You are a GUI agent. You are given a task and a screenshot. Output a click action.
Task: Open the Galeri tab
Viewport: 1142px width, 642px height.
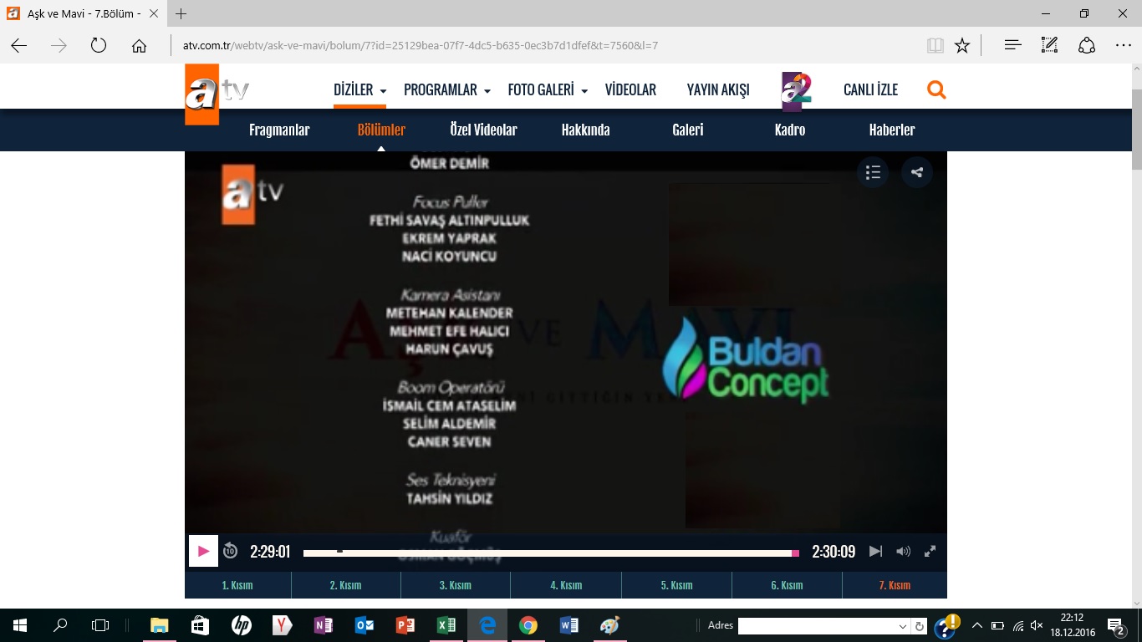687,130
